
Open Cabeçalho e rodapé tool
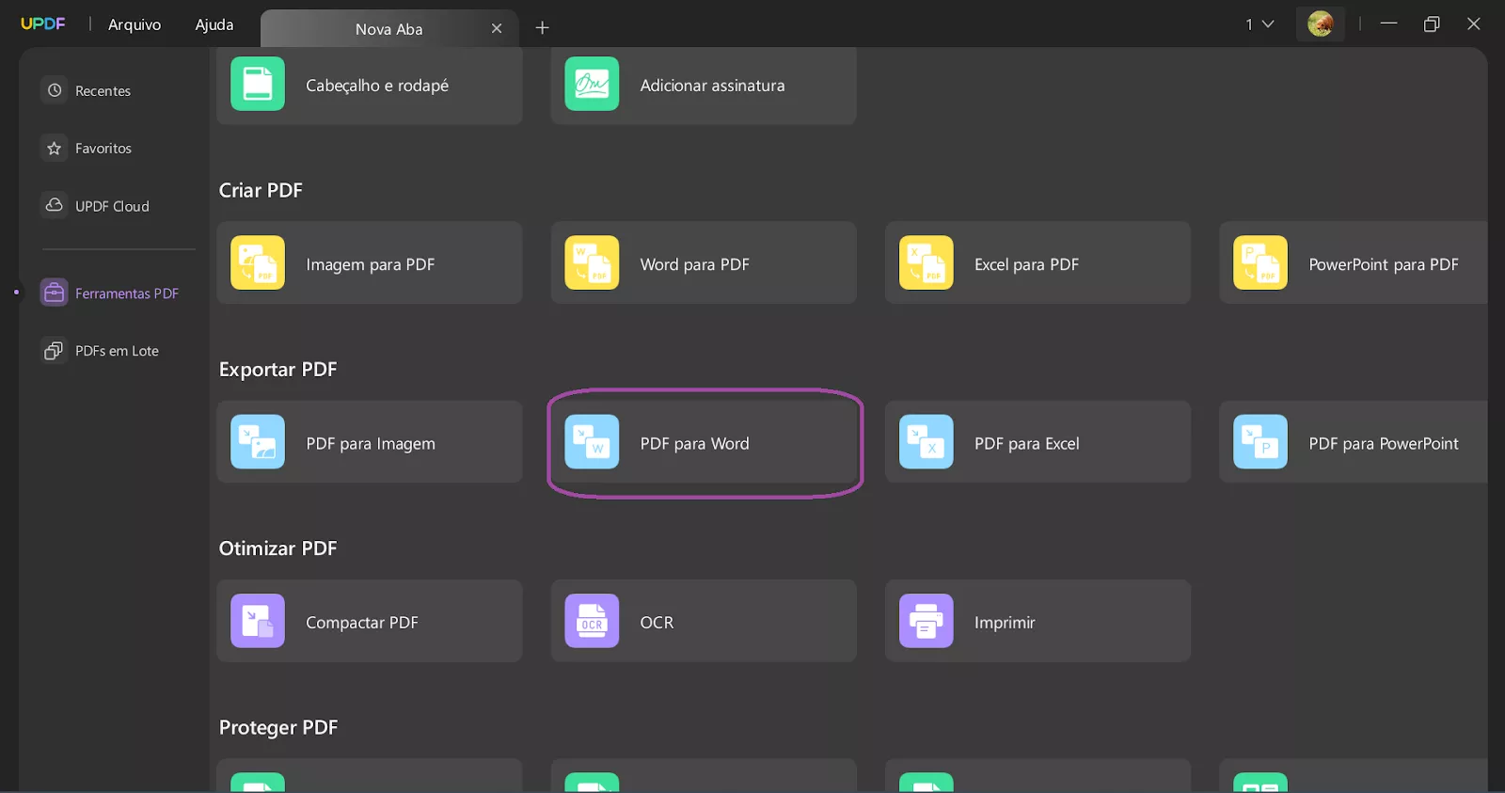point(370,85)
